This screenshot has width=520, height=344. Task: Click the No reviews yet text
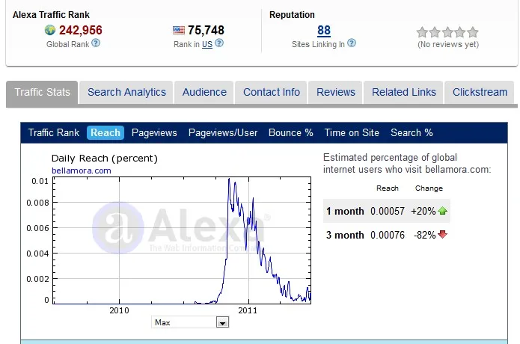coord(448,44)
